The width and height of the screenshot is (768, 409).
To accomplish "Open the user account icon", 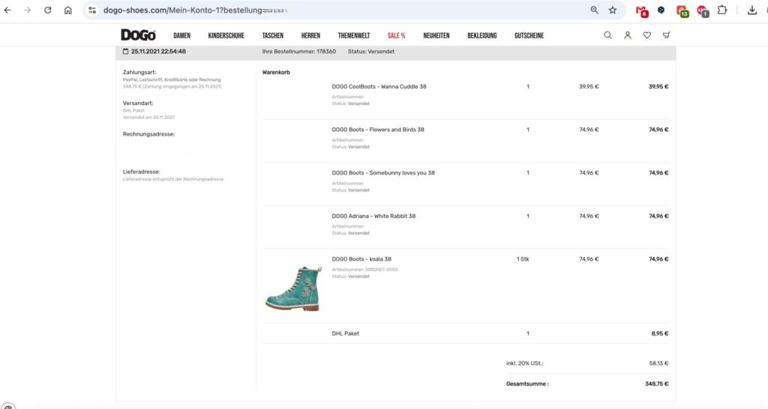I will pos(628,35).
